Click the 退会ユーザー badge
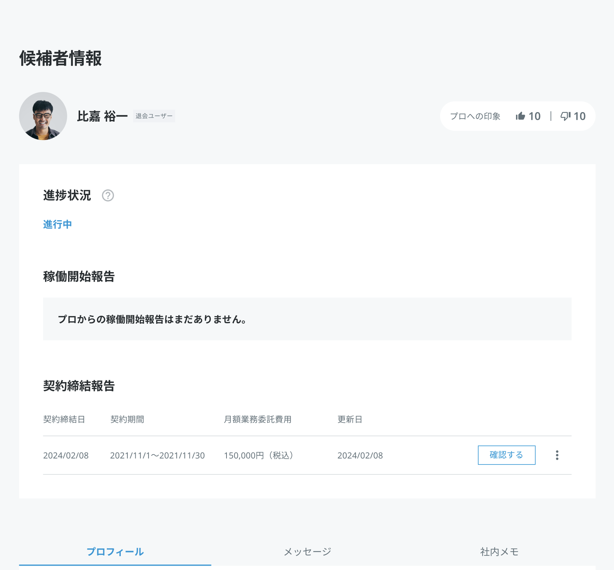Viewport: 614px width, 570px height. click(x=154, y=116)
